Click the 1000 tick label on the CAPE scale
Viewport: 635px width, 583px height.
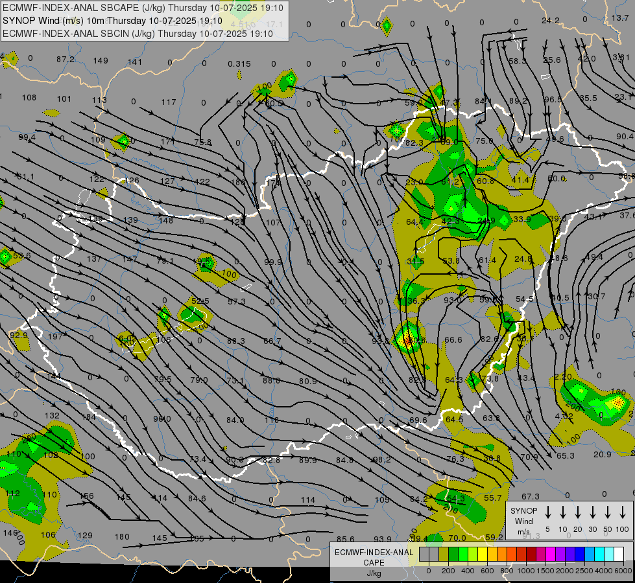(x=526, y=571)
